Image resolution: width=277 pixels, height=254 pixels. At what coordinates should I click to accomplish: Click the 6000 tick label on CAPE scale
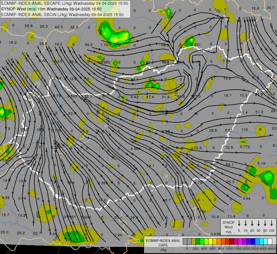(x=272, y=249)
